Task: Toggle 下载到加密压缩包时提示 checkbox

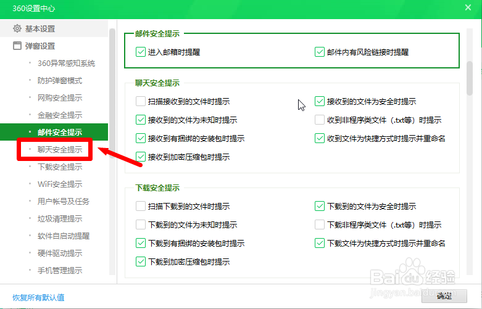Action: coord(141,262)
